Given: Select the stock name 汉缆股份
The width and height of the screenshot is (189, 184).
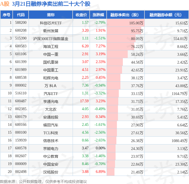Looking at the screenshot, I should click(x=51, y=172).
